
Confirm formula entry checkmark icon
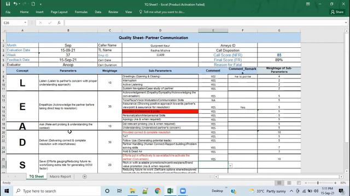tap(50, 23)
